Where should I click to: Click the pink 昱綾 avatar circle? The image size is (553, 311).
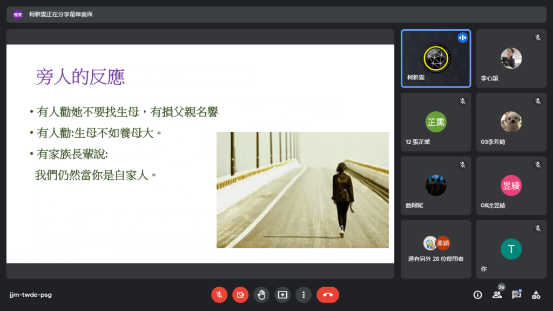(511, 186)
